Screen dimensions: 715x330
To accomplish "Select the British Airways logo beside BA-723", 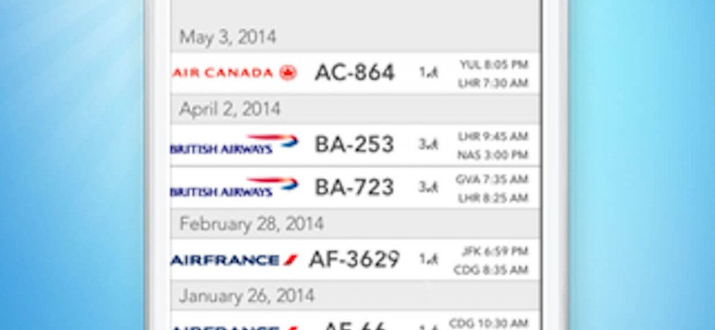I will 235,188.
